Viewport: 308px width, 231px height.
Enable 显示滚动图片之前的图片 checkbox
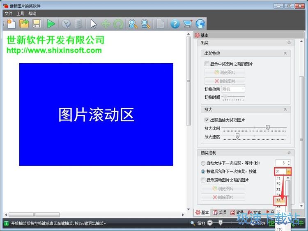point(203,180)
